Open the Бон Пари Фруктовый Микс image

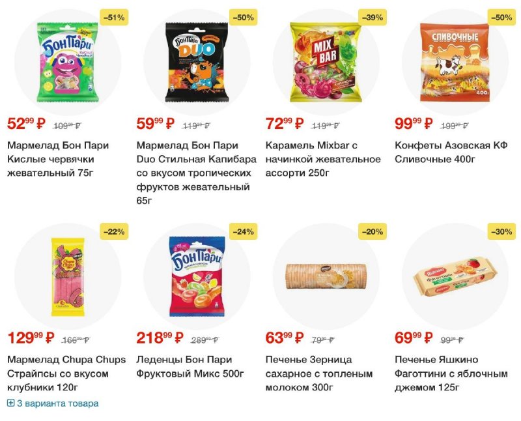pos(197,277)
